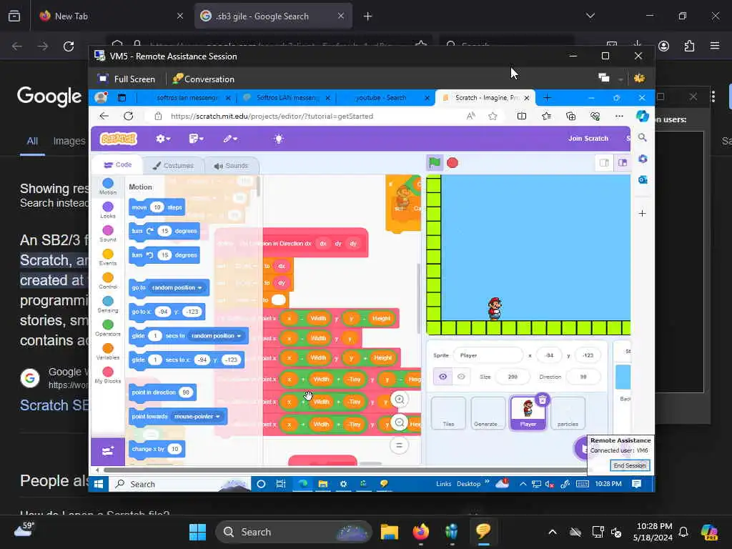732x549 pixels.
Task: Click the Scratch logo
Action: coord(119,139)
